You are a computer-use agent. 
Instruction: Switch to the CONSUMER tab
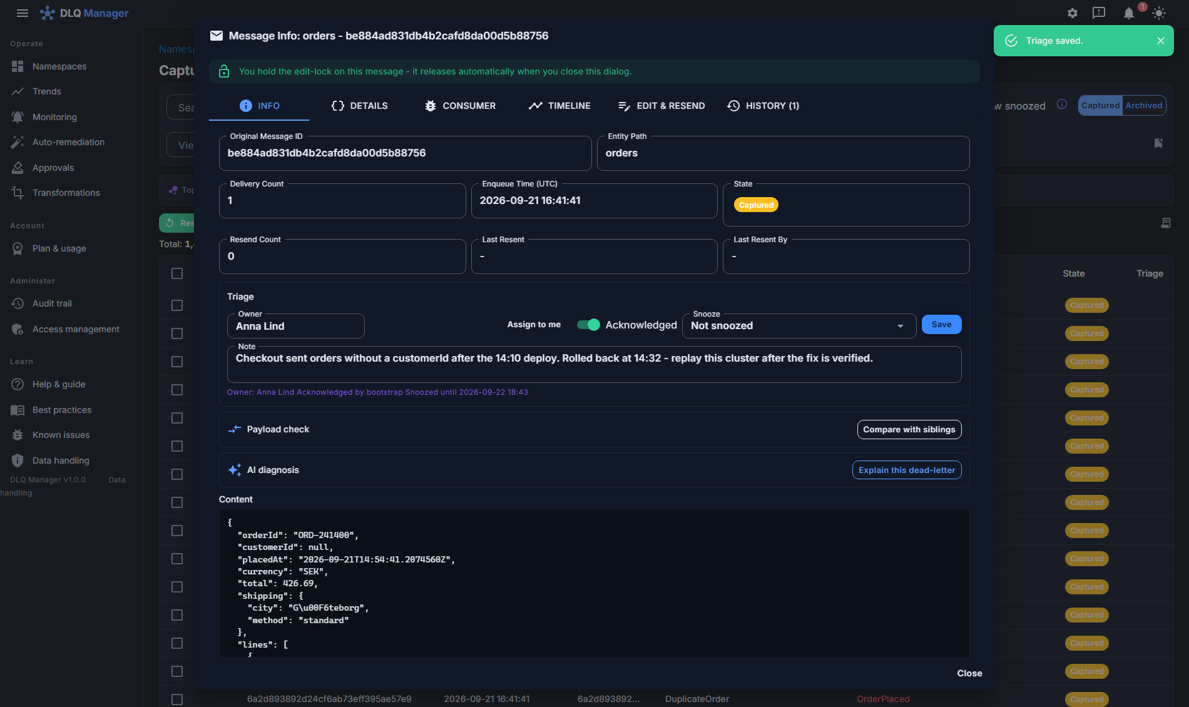point(460,106)
